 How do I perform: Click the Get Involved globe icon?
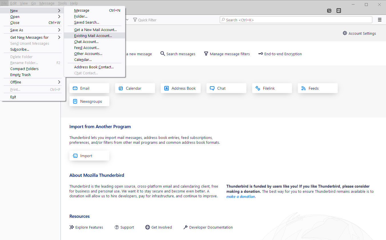(148, 227)
